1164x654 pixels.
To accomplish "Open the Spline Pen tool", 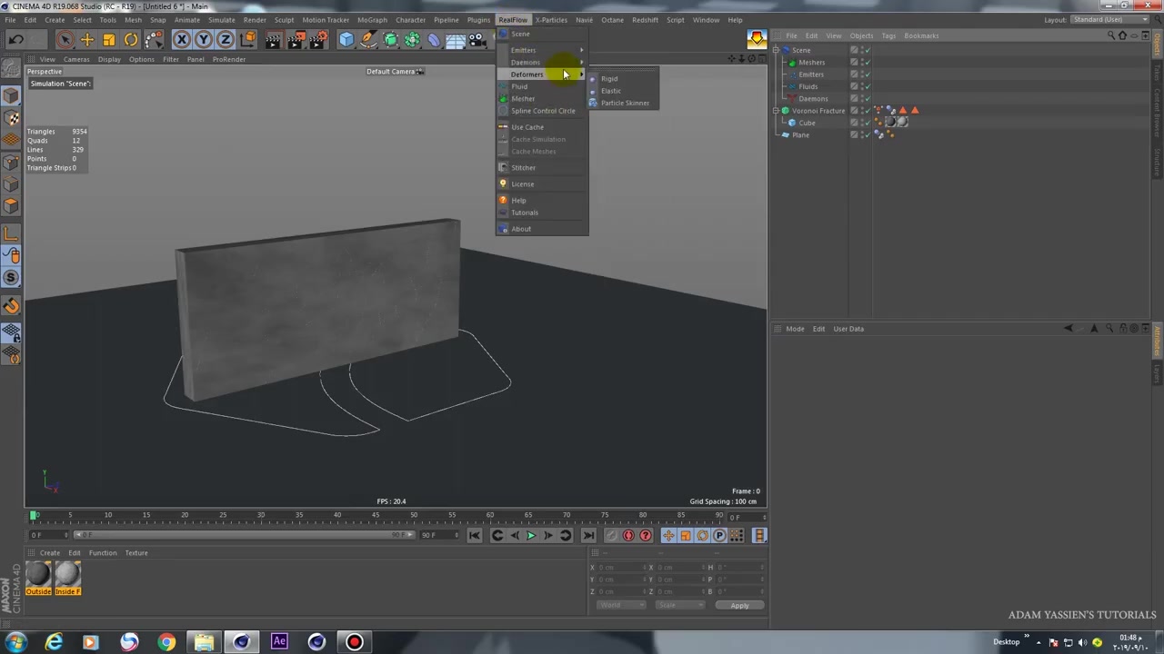I will pyautogui.click(x=368, y=39).
